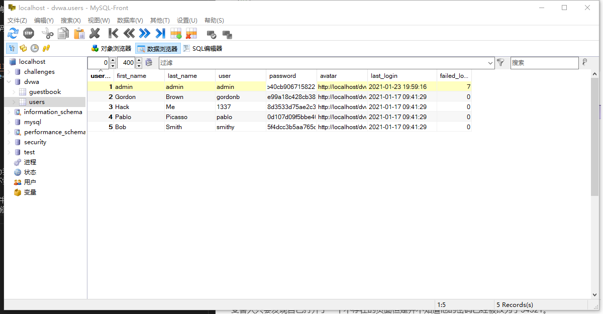Open the 帮助(S) menu
Screen dimensions: 603x314
[x=214, y=21]
